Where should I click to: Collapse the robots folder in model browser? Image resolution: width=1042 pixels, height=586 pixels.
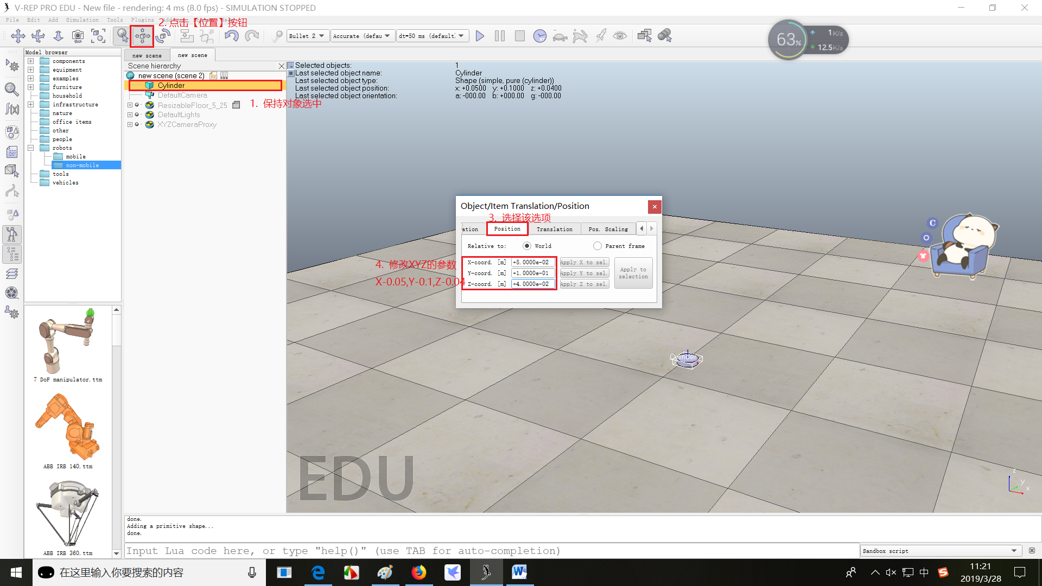(x=31, y=148)
